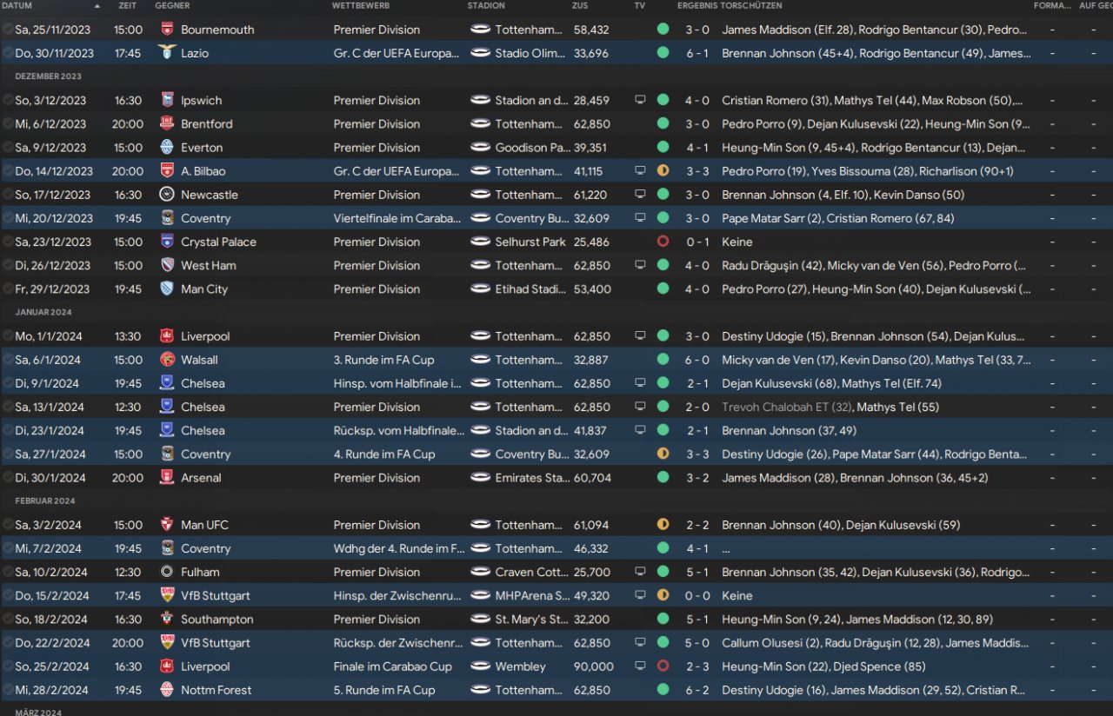
Task: Click the A. Bilbao club badge
Action: [x=167, y=170]
